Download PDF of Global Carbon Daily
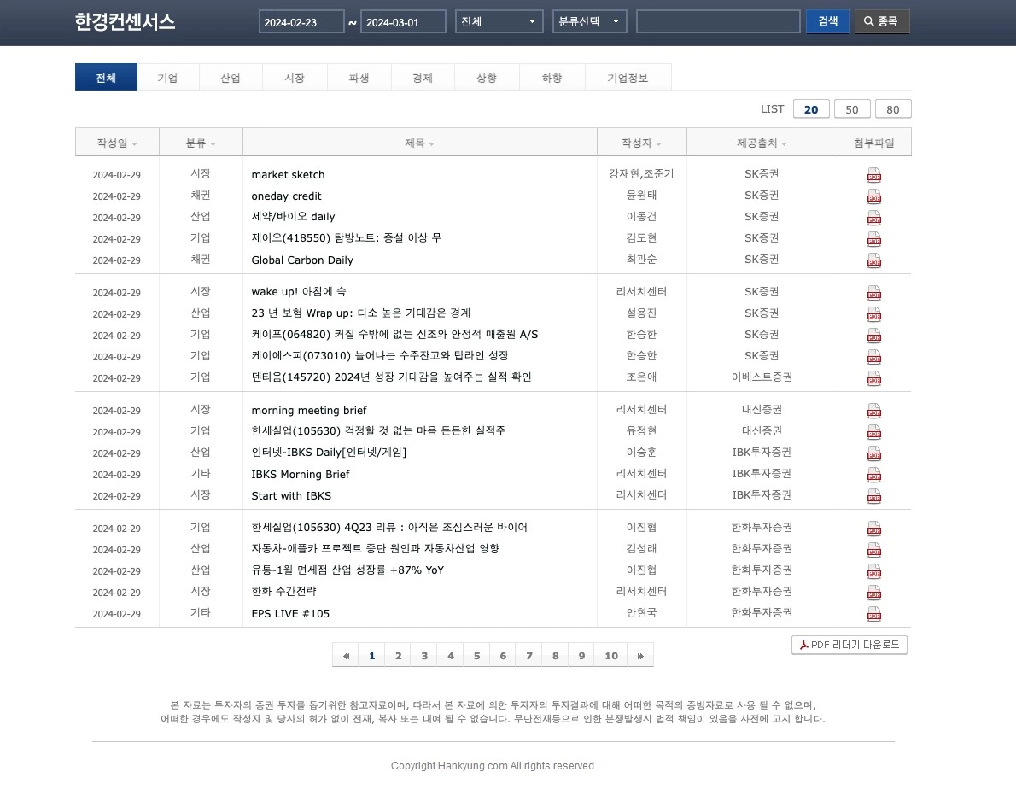The height and width of the screenshot is (789, 1016). pyautogui.click(x=873, y=260)
